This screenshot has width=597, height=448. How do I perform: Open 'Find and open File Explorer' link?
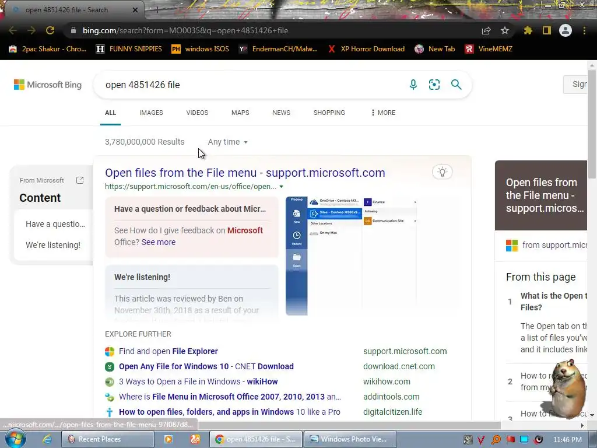pyautogui.click(x=168, y=351)
